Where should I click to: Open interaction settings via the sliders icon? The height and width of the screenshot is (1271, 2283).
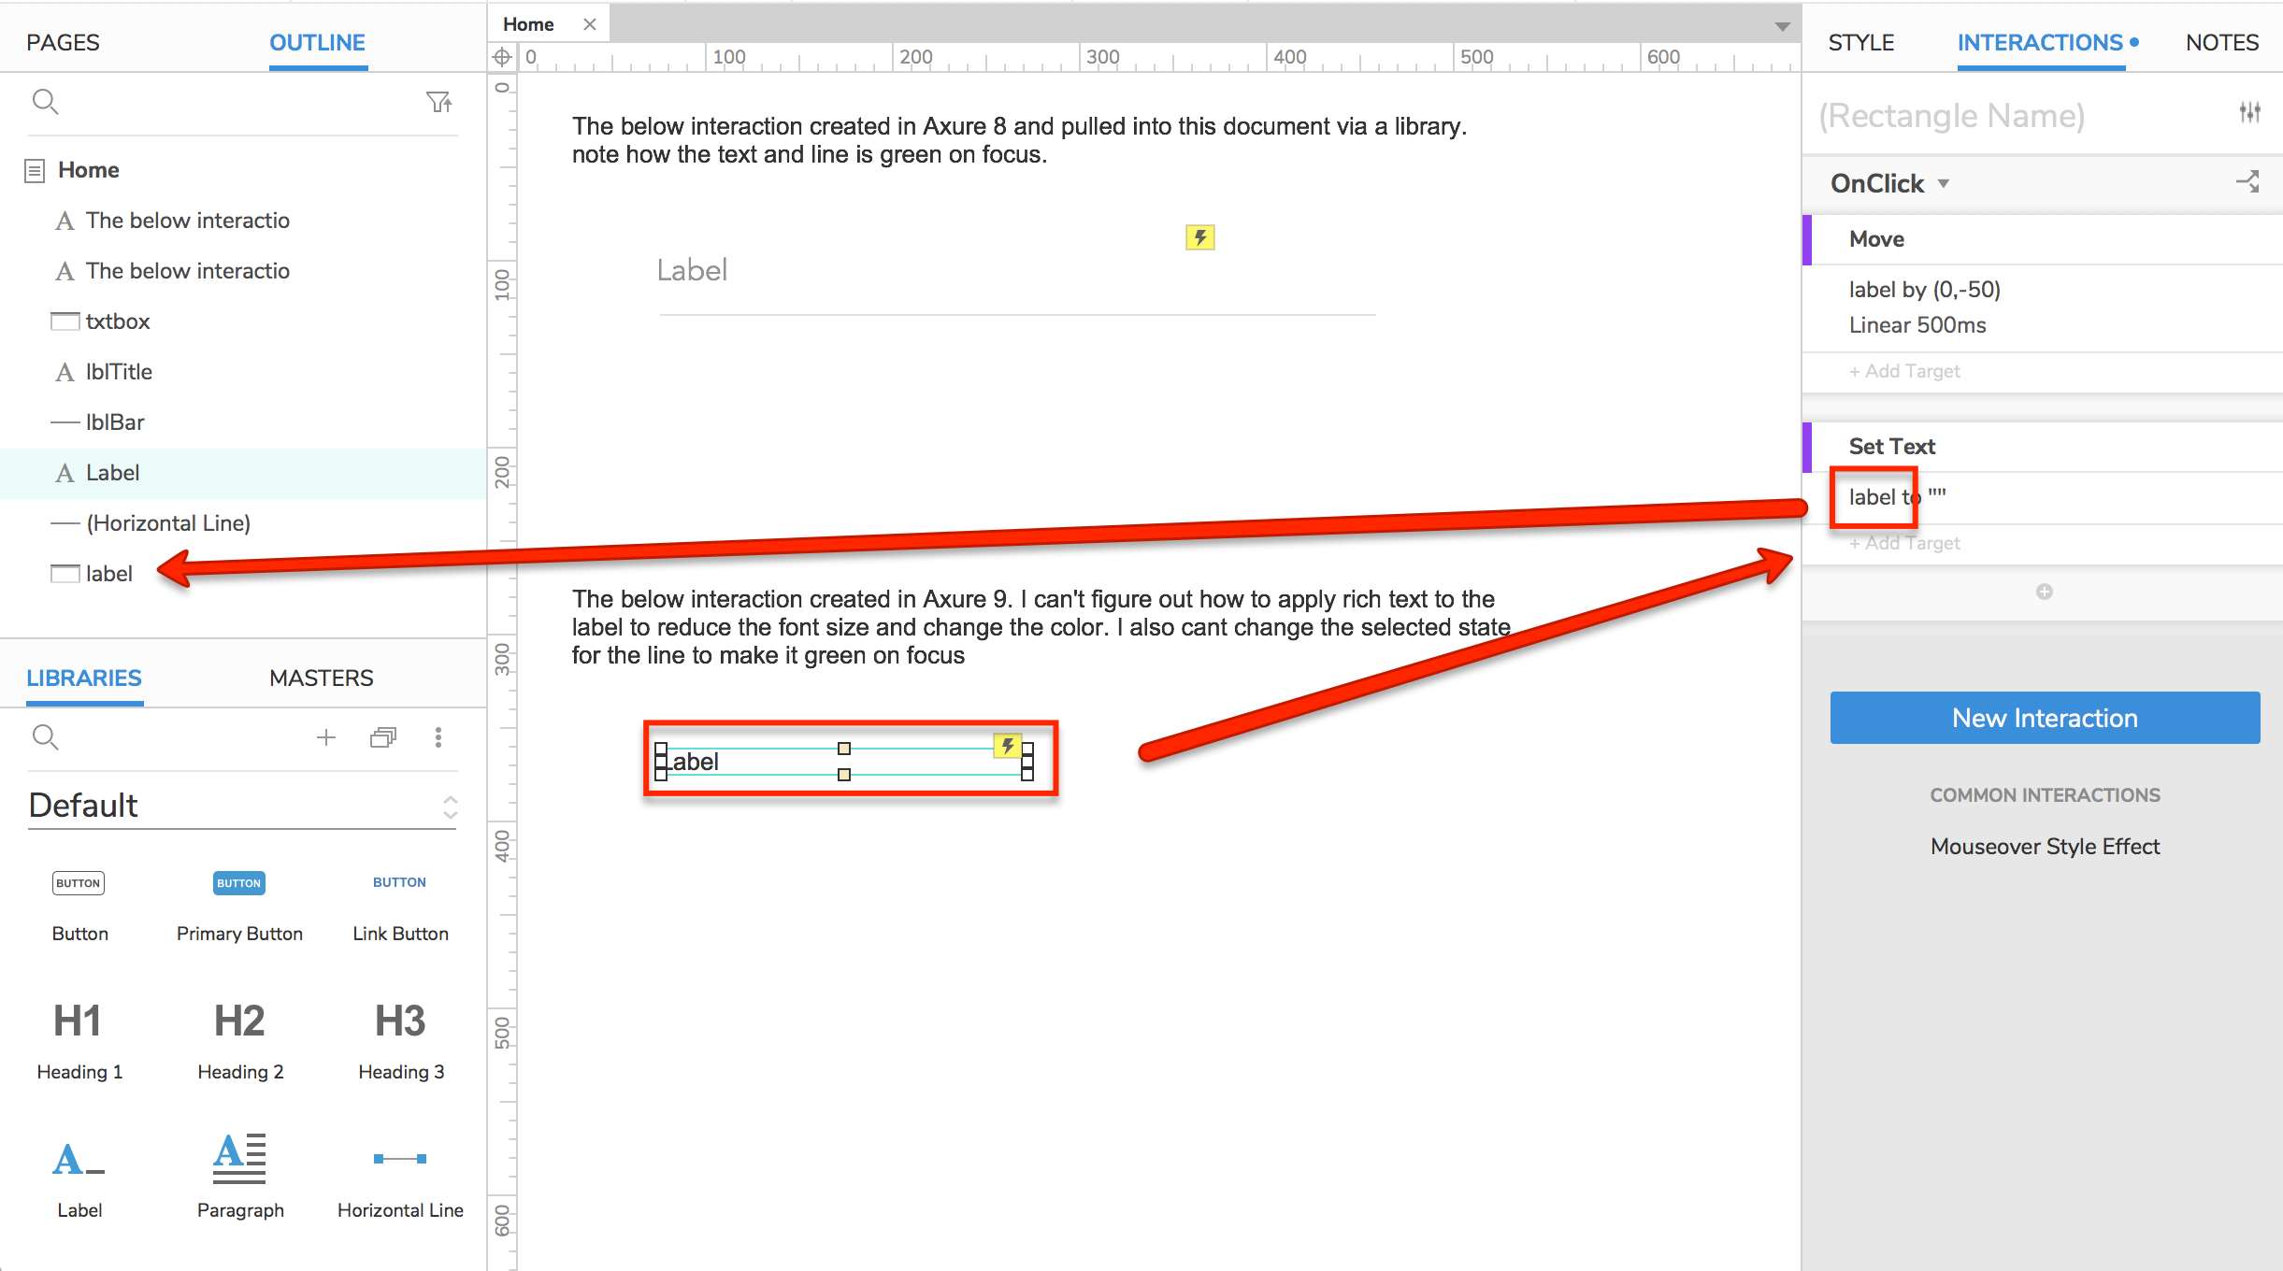point(2249,112)
